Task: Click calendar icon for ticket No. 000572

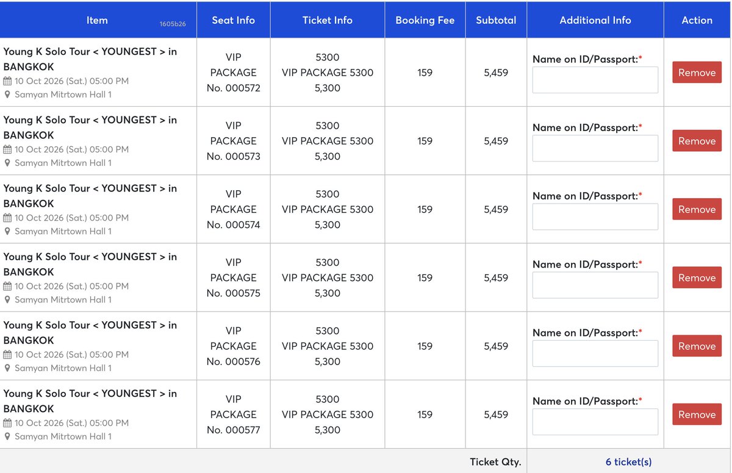Action: click(7, 81)
